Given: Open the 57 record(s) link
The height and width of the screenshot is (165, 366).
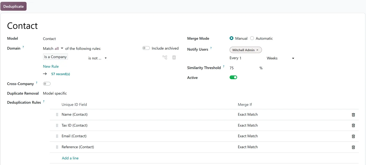Looking at the screenshot, I should coord(61,74).
